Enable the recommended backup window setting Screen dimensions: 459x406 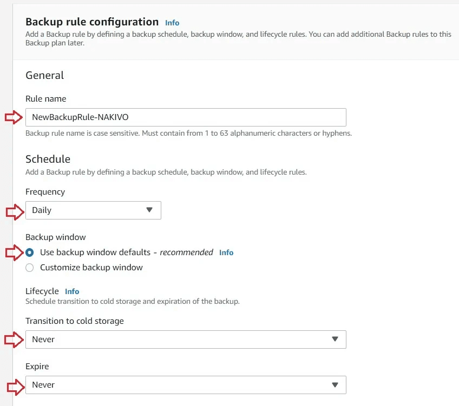click(x=29, y=252)
